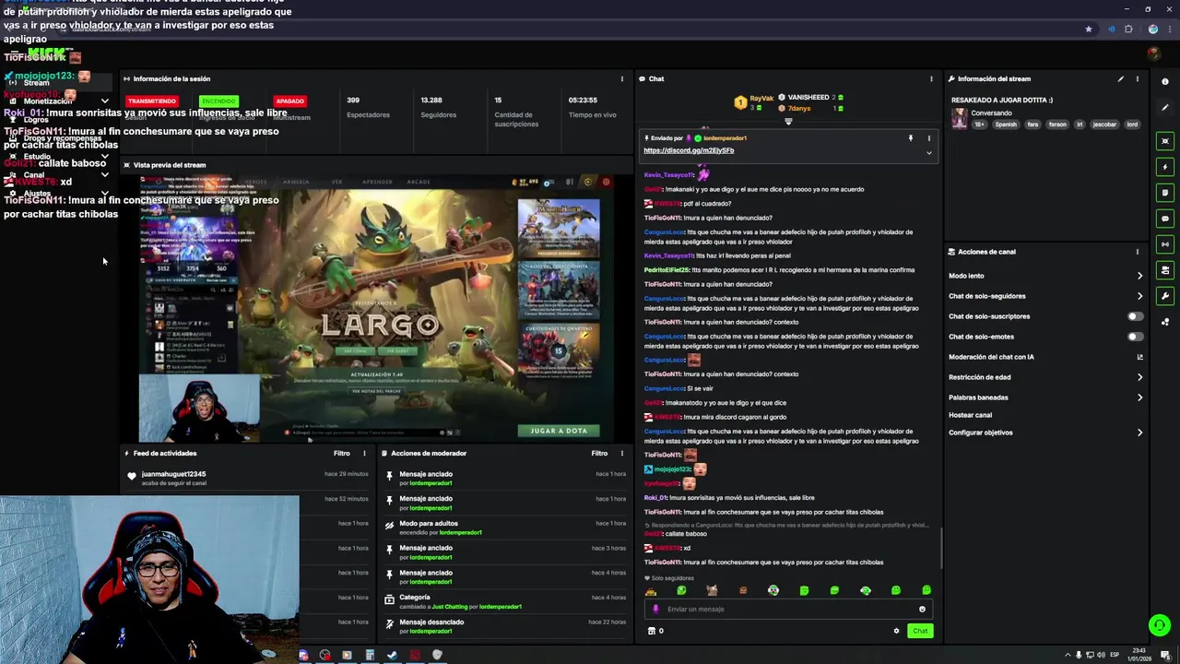Open Feed de actividades three-dot menu
1180x664 pixels.
point(364,454)
